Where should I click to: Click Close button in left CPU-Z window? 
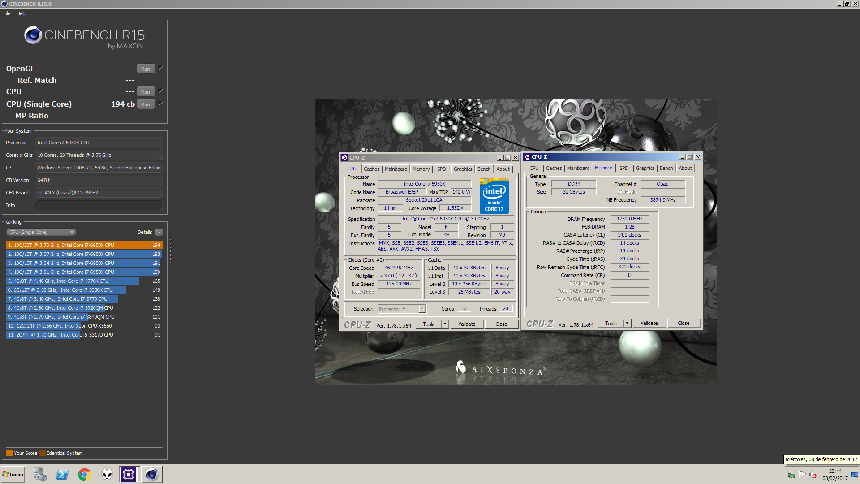501,324
